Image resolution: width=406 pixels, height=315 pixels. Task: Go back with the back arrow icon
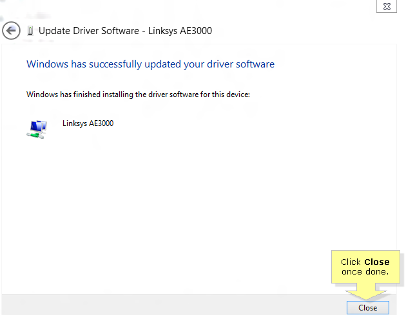click(11, 31)
